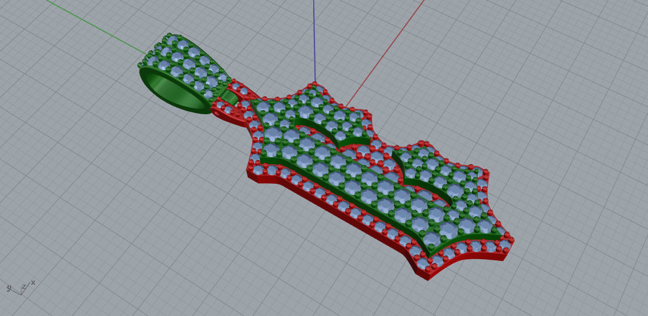This screenshot has width=648, height=316.
Task: Click the green Y-axis line near the bail
Action: [96, 27]
